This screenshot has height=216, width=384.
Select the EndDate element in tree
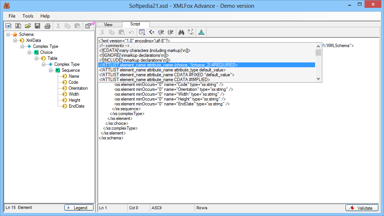coord(76,106)
